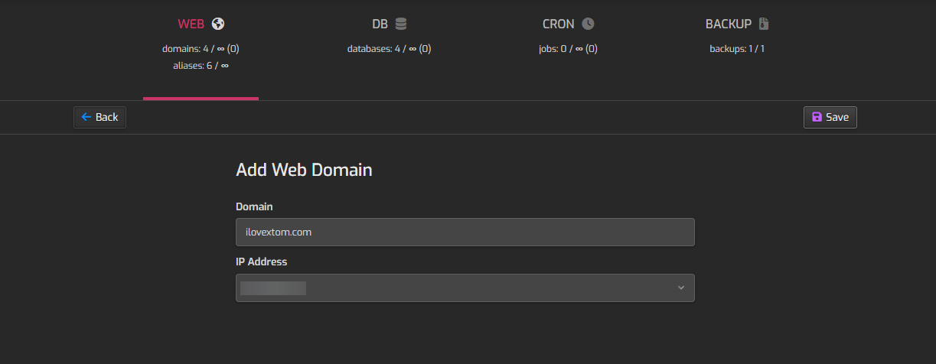Click the floppy disk icon in Save button

[817, 117]
